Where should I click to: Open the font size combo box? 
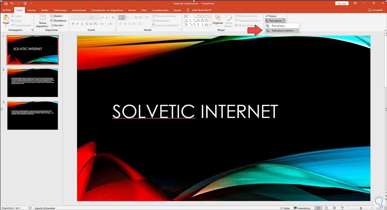click(x=95, y=18)
